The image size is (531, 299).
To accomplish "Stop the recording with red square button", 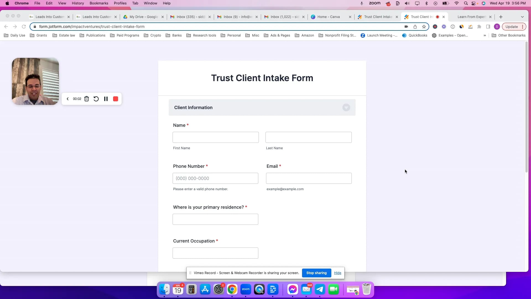I will (116, 99).
